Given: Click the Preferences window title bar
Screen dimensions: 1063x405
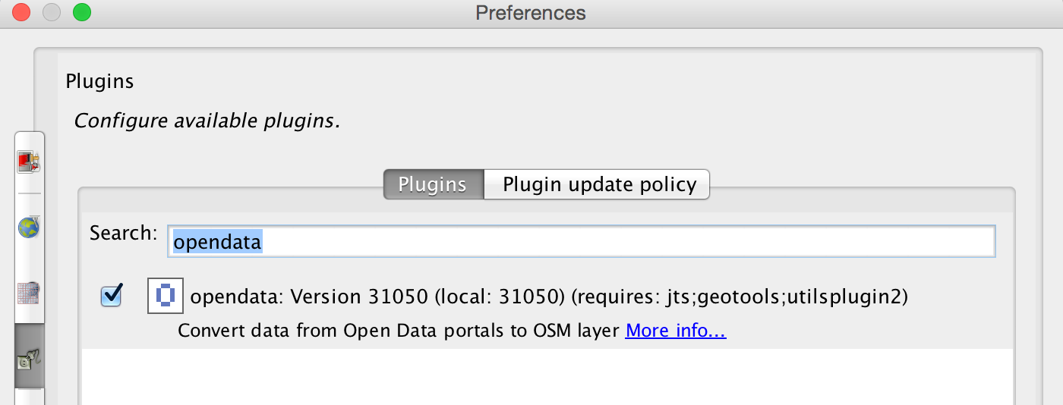Looking at the screenshot, I should [531, 13].
